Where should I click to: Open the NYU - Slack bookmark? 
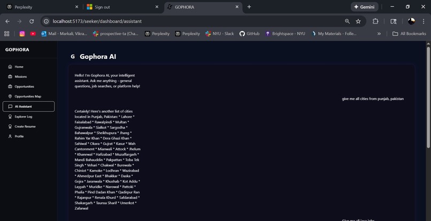point(220,34)
